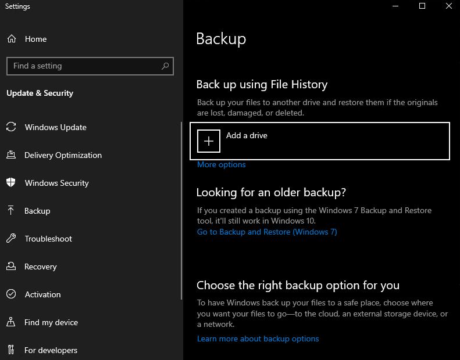Click the search magnifier icon
Image resolution: width=460 pixels, height=360 pixels.
tap(165, 66)
